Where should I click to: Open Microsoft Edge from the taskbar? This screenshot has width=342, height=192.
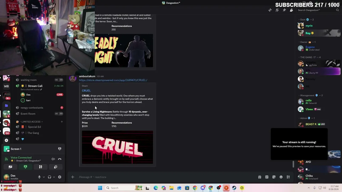pos(156,188)
